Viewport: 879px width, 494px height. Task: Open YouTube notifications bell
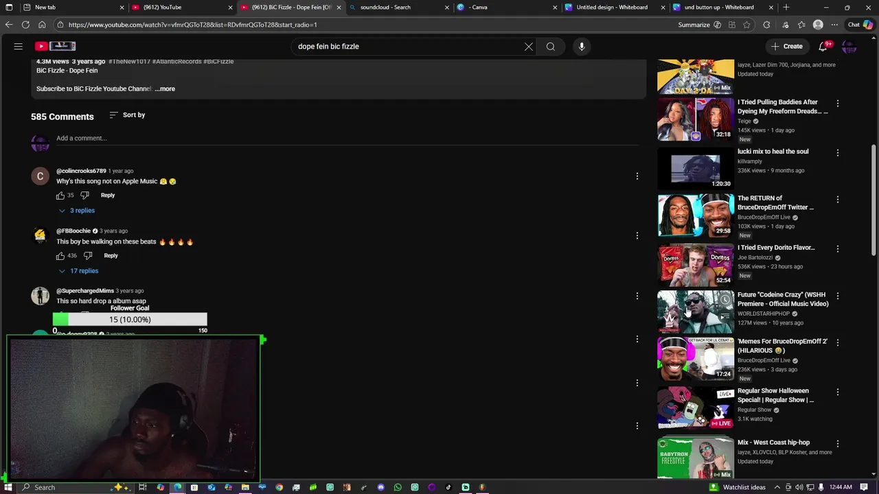[x=823, y=46]
